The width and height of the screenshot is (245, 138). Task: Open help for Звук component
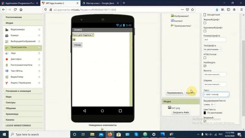(39, 53)
